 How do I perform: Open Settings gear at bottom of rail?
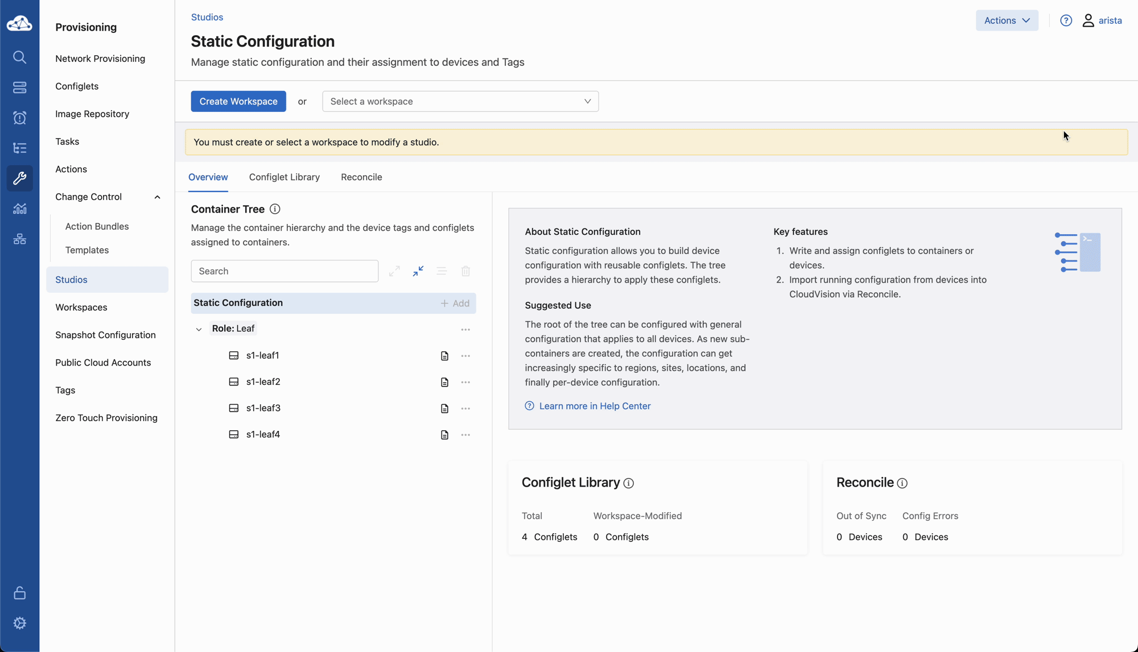(19, 623)
